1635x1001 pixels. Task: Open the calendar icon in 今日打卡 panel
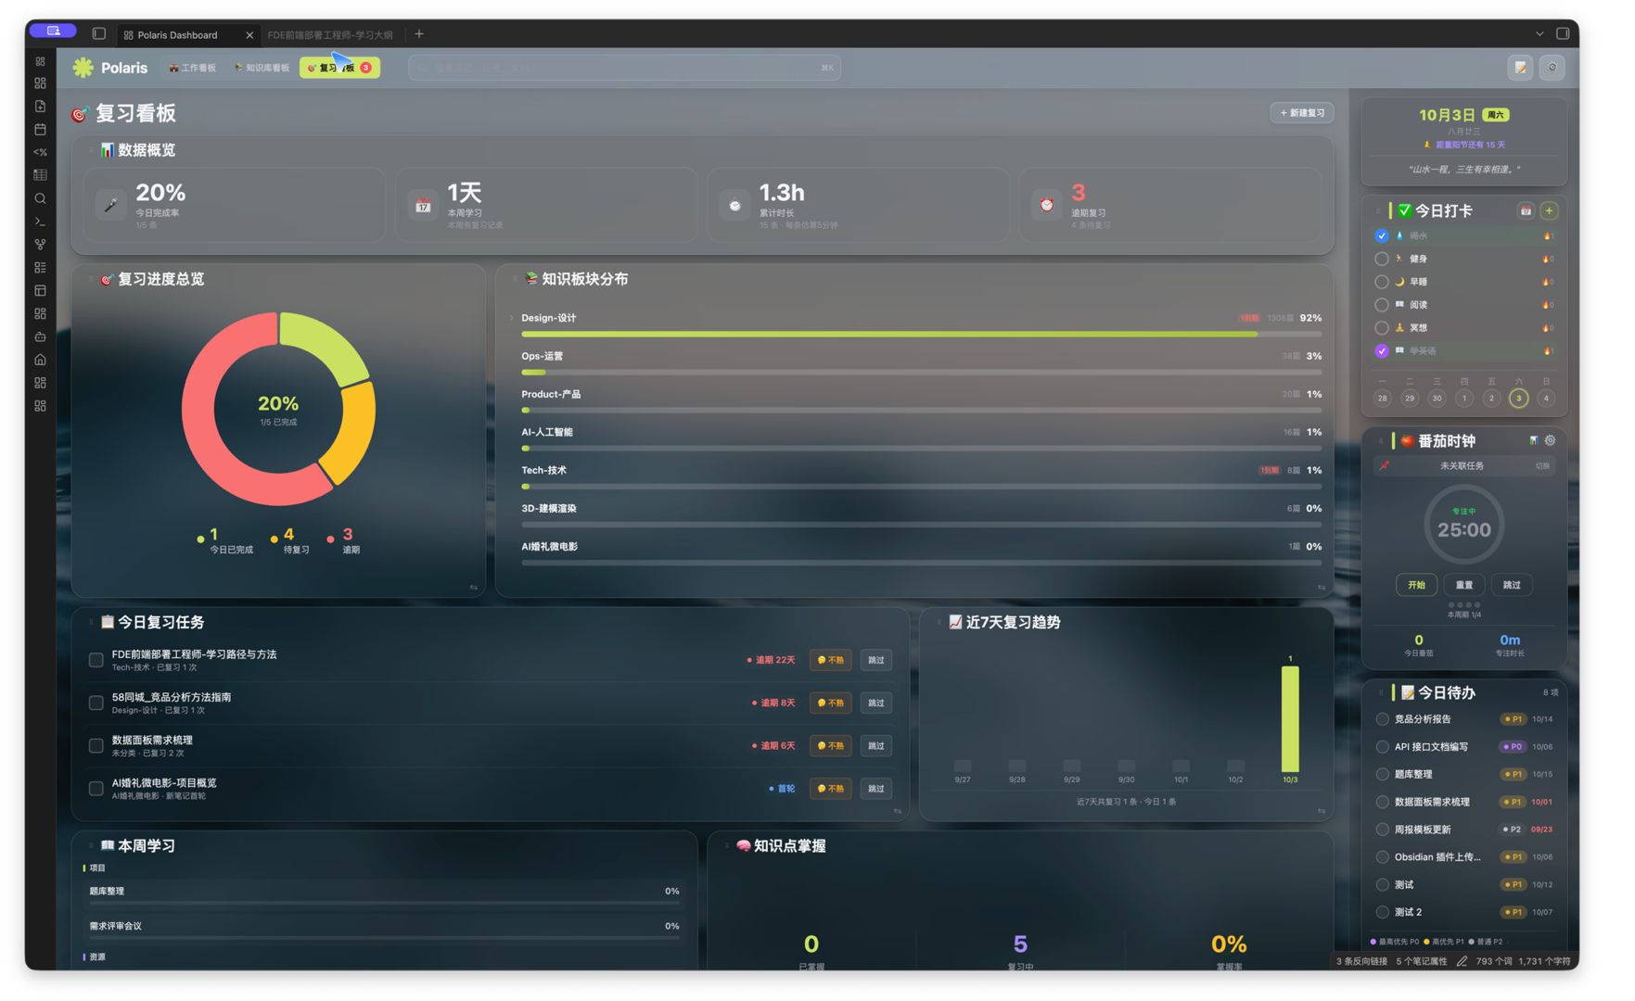coord(1526,211)
